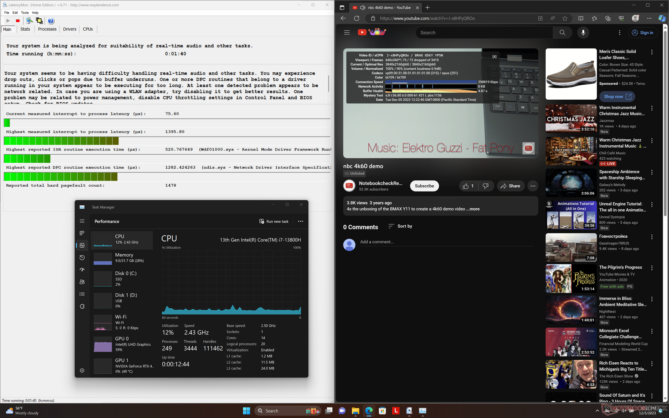Close stats for nerds overlay [X]

tap(494, 57)
